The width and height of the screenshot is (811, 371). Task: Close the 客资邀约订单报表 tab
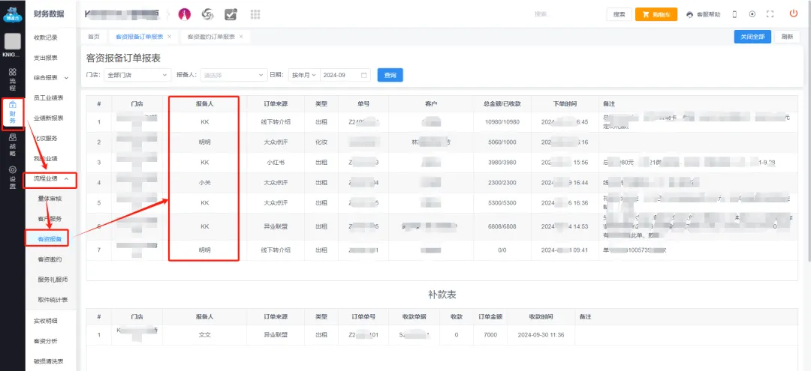click(x=241, y=36)
